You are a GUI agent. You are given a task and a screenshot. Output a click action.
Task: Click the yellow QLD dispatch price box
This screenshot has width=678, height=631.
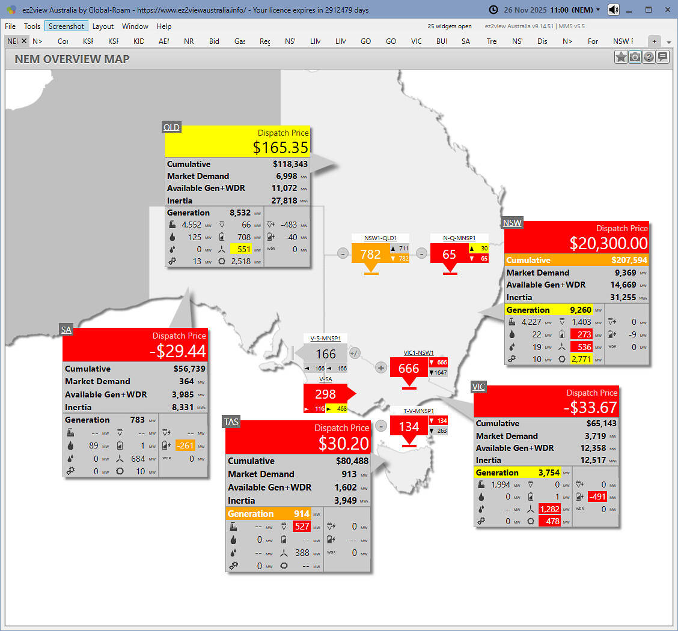pyautogui.click(x=237, y=141)
